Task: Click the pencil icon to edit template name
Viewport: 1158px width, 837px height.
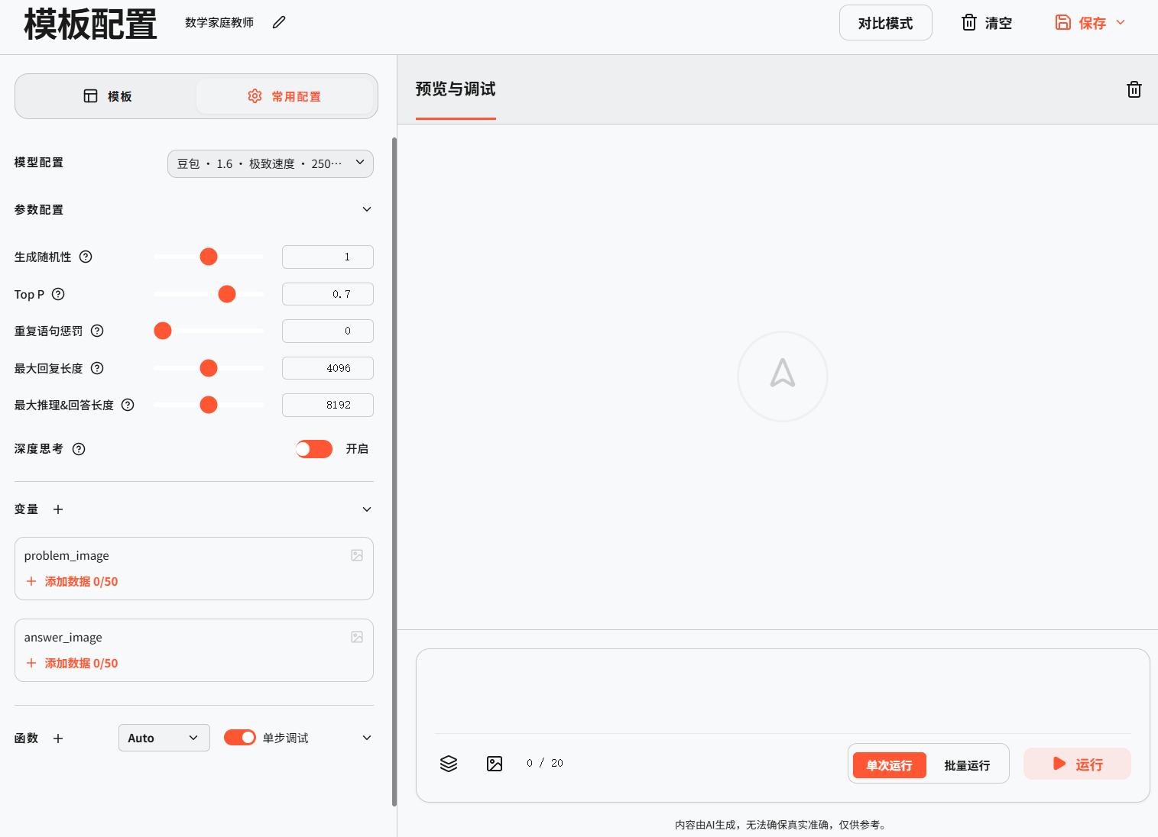Action: 279,22
